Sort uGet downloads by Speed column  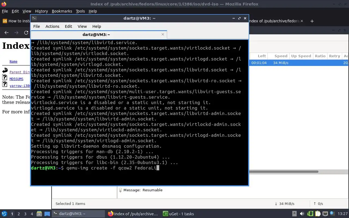point(281,56)
